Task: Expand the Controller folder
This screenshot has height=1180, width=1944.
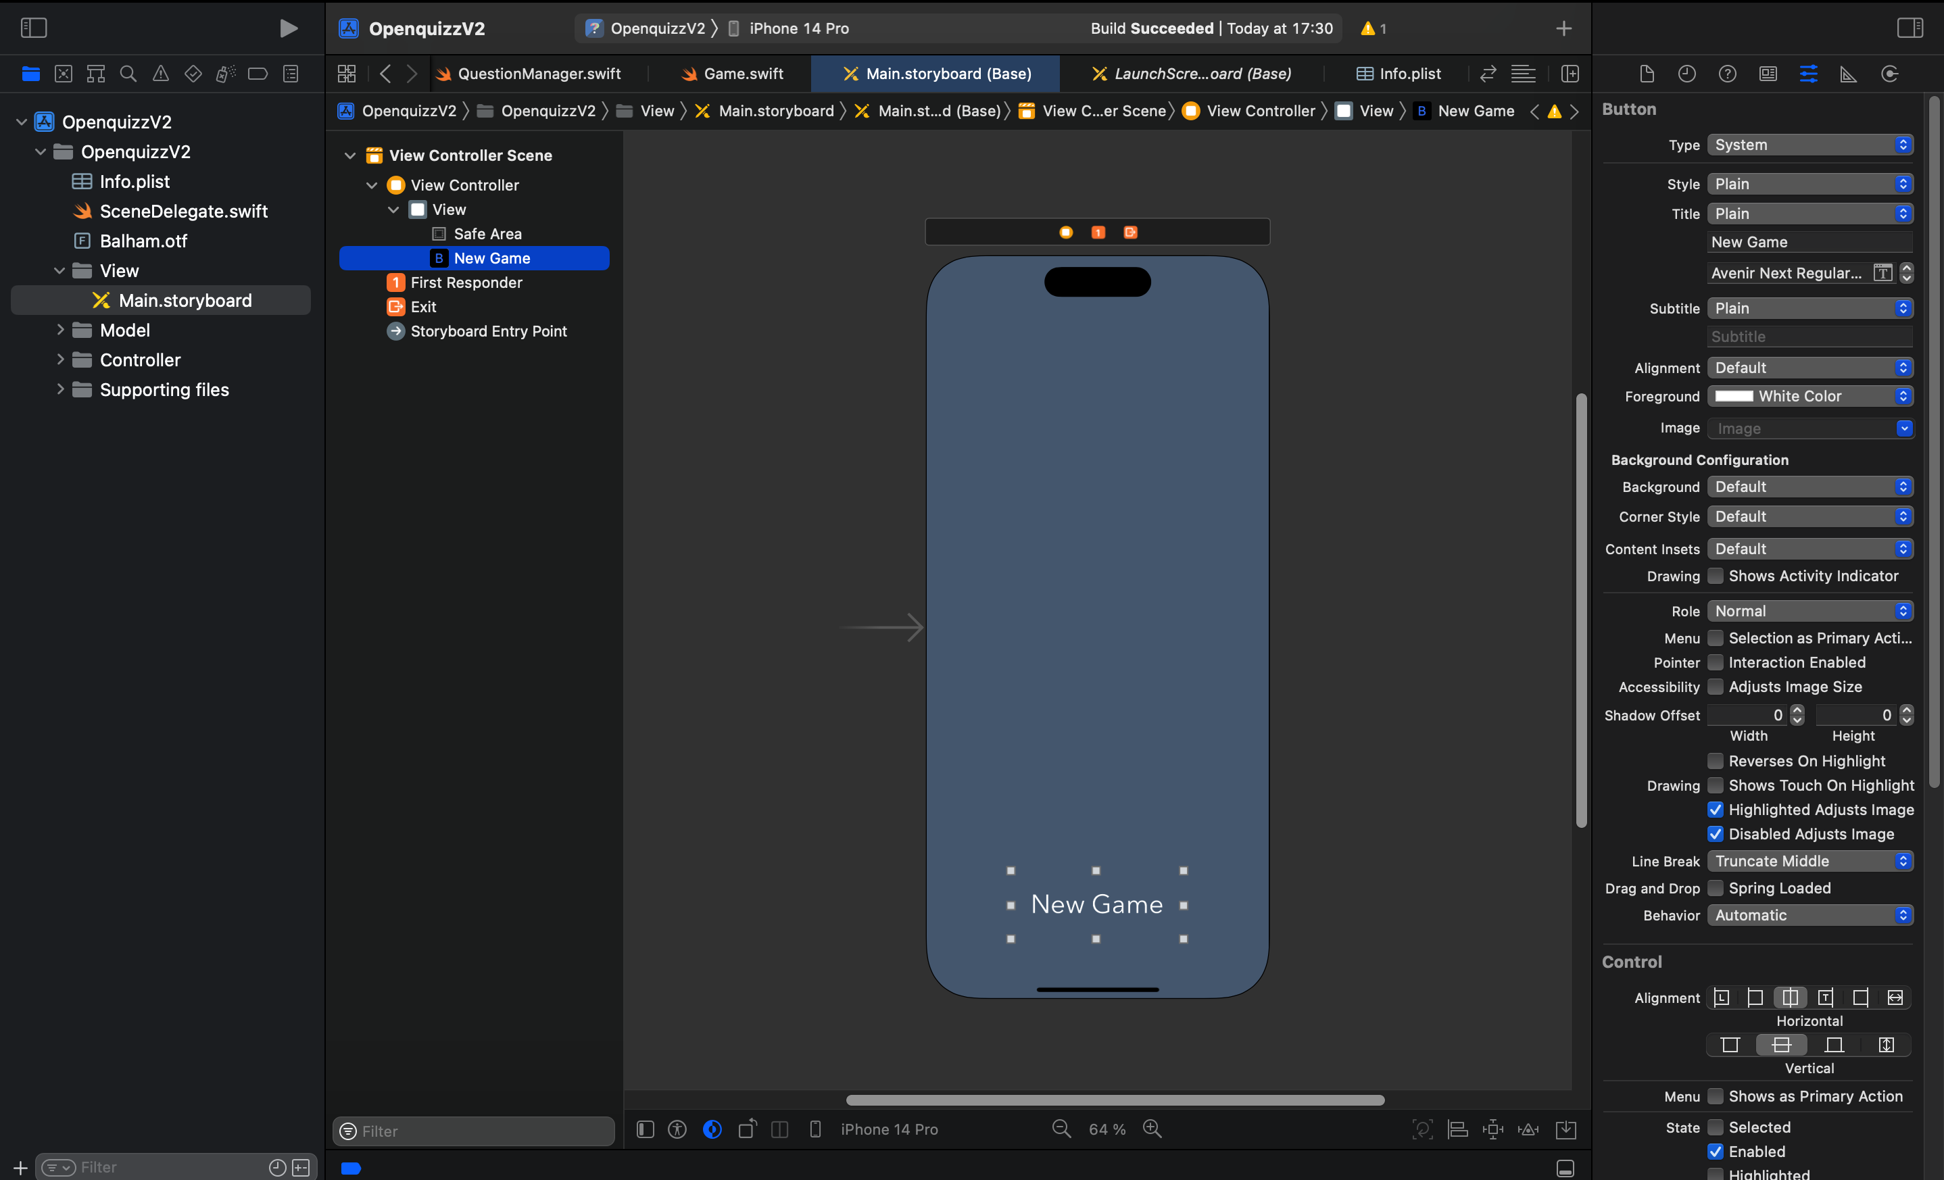Action: pyautogui.click(x=60, y=360)
